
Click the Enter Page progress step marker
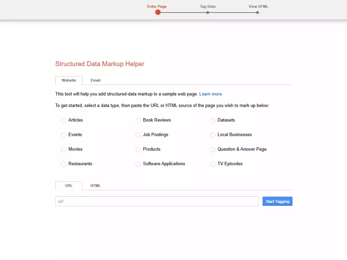pyautogui.click(x=158, y=12)
